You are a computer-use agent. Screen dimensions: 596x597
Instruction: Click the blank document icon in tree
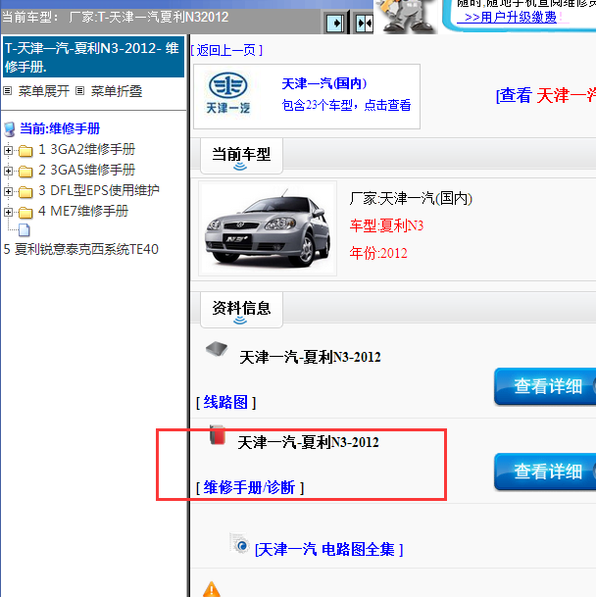(25, 230)
